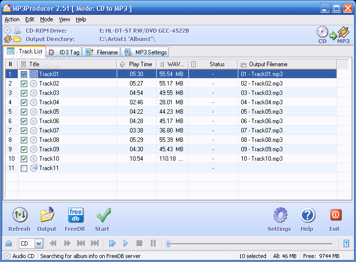Skip to next track button
Image resolution: width=356 pixels, height=262 pixels.
(x=95, y=243)
